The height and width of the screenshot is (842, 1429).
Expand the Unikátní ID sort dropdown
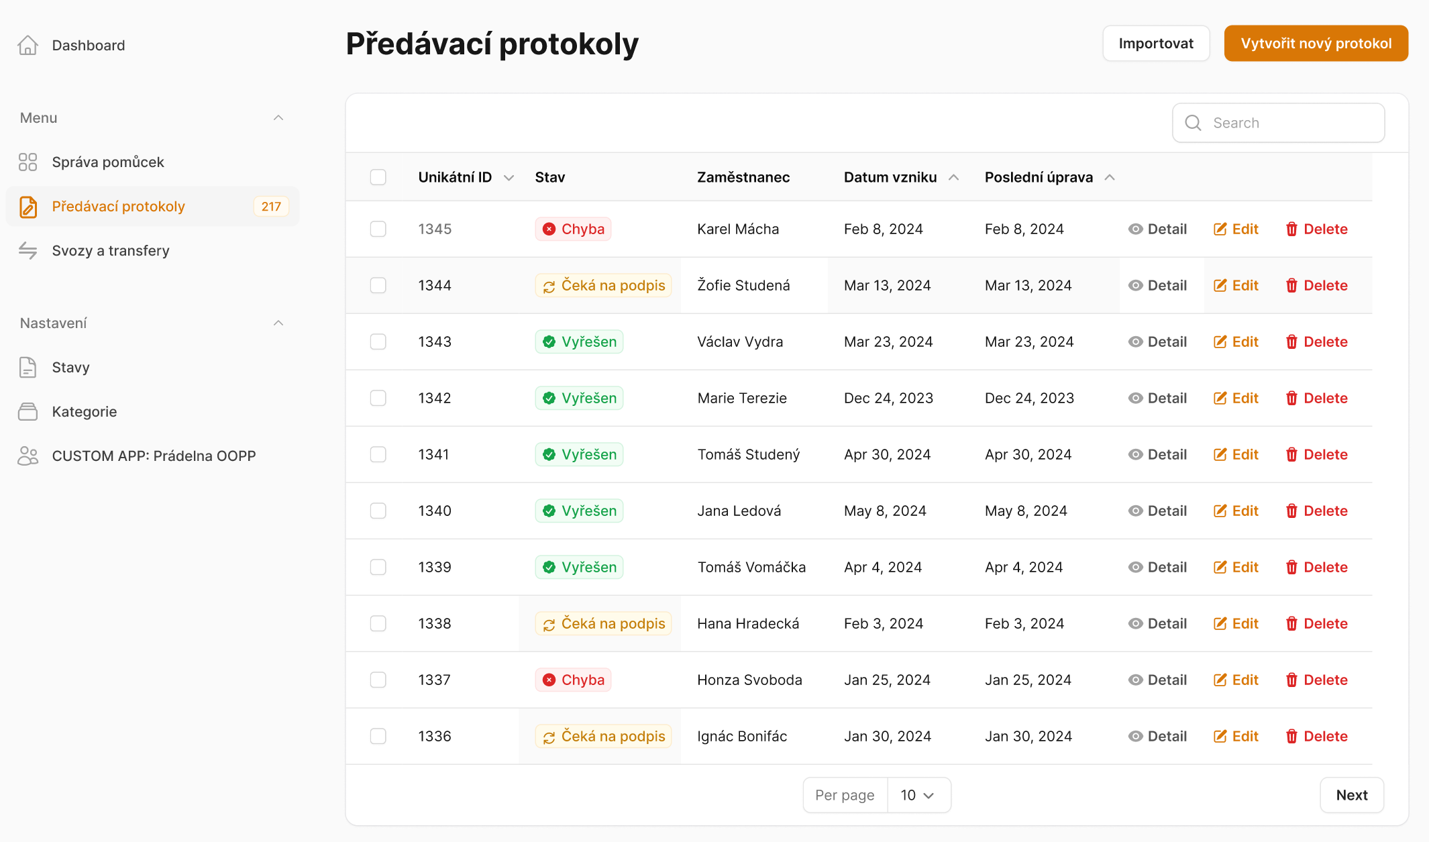[x=508, y=177]
